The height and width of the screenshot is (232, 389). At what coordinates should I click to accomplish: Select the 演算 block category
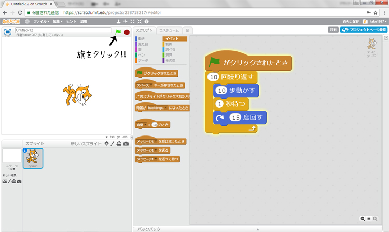(169, 55)
